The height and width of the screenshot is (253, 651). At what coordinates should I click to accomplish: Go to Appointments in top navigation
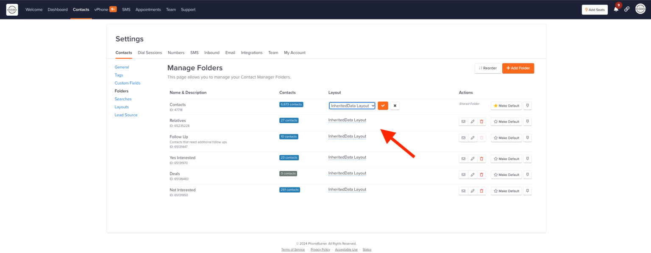point(148,9)
